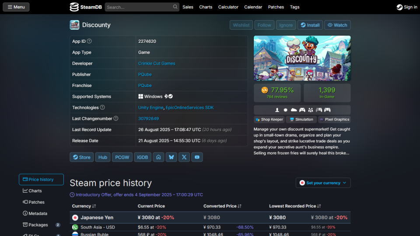Click the X (Twitter) icon
Image resolution: width=420 pixels, height=236 pixels.
pos(184,157)
